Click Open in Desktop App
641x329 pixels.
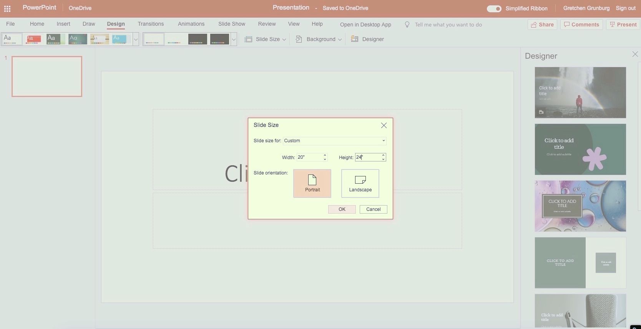pos(365,25)
